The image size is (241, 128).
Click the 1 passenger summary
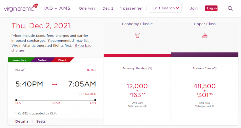(131, 8)
